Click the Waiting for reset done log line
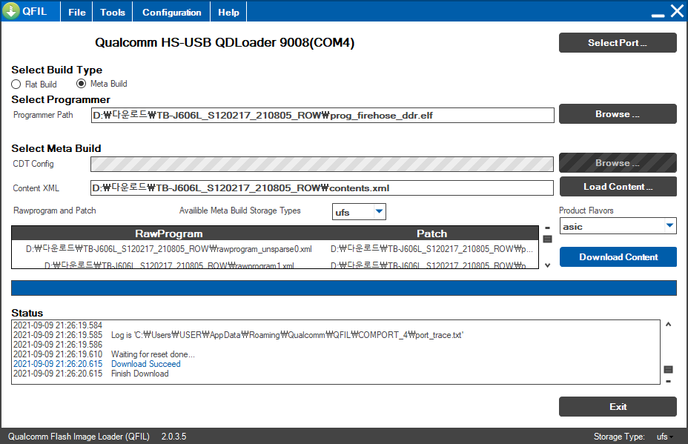Image resolution: width=688 pixels, height=444 pixels. click(153, 354)
